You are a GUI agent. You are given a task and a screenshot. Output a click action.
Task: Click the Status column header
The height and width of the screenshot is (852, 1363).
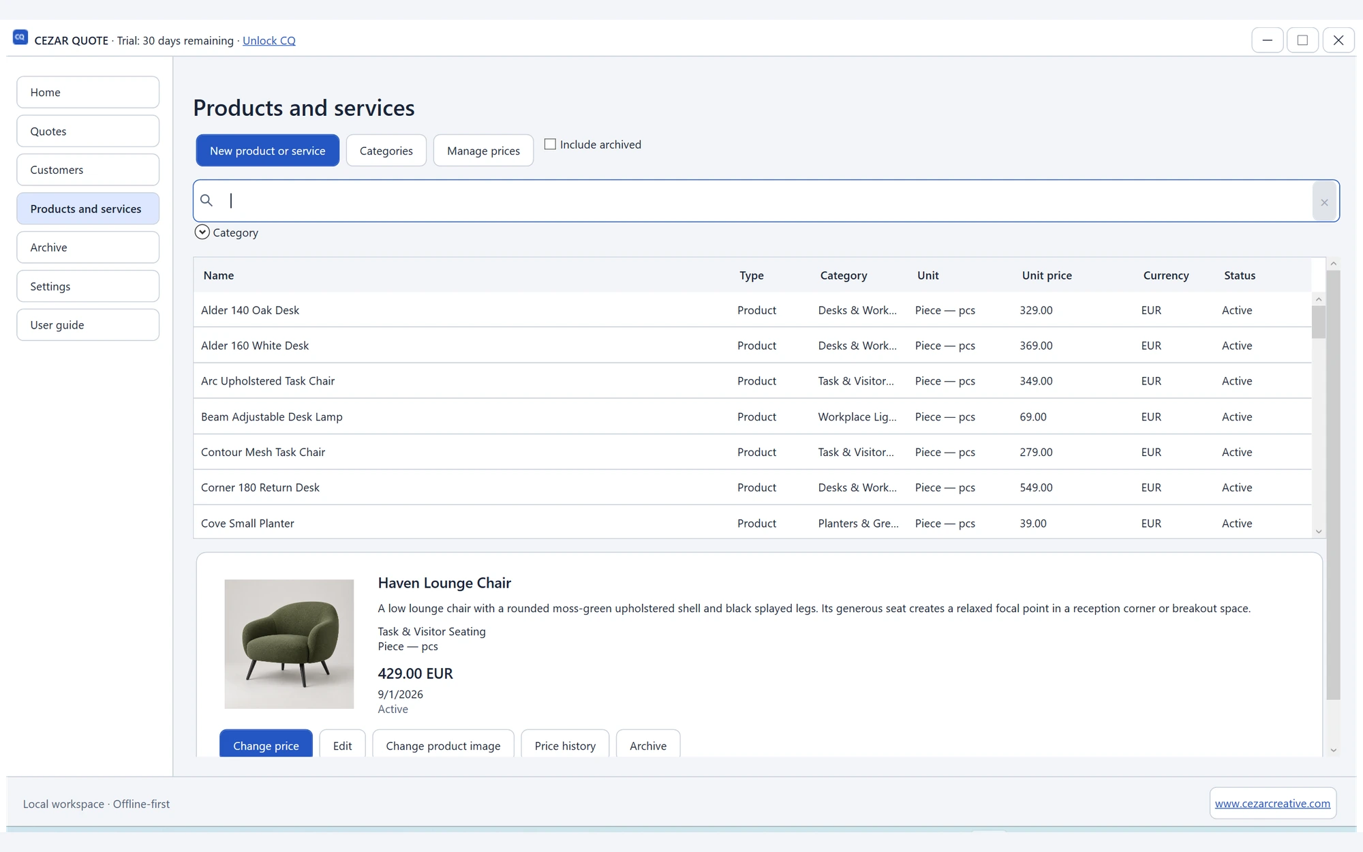1240,275
